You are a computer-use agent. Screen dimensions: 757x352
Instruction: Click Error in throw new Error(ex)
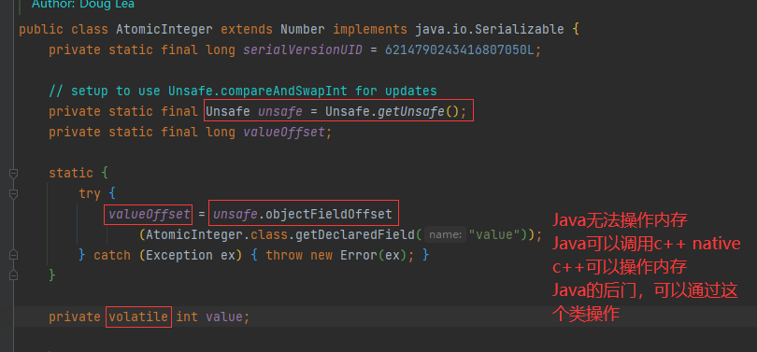(359, 255)
